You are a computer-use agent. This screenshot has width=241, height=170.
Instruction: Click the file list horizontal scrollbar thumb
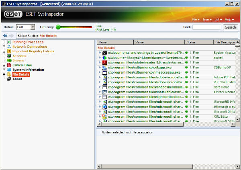[142, 124]
